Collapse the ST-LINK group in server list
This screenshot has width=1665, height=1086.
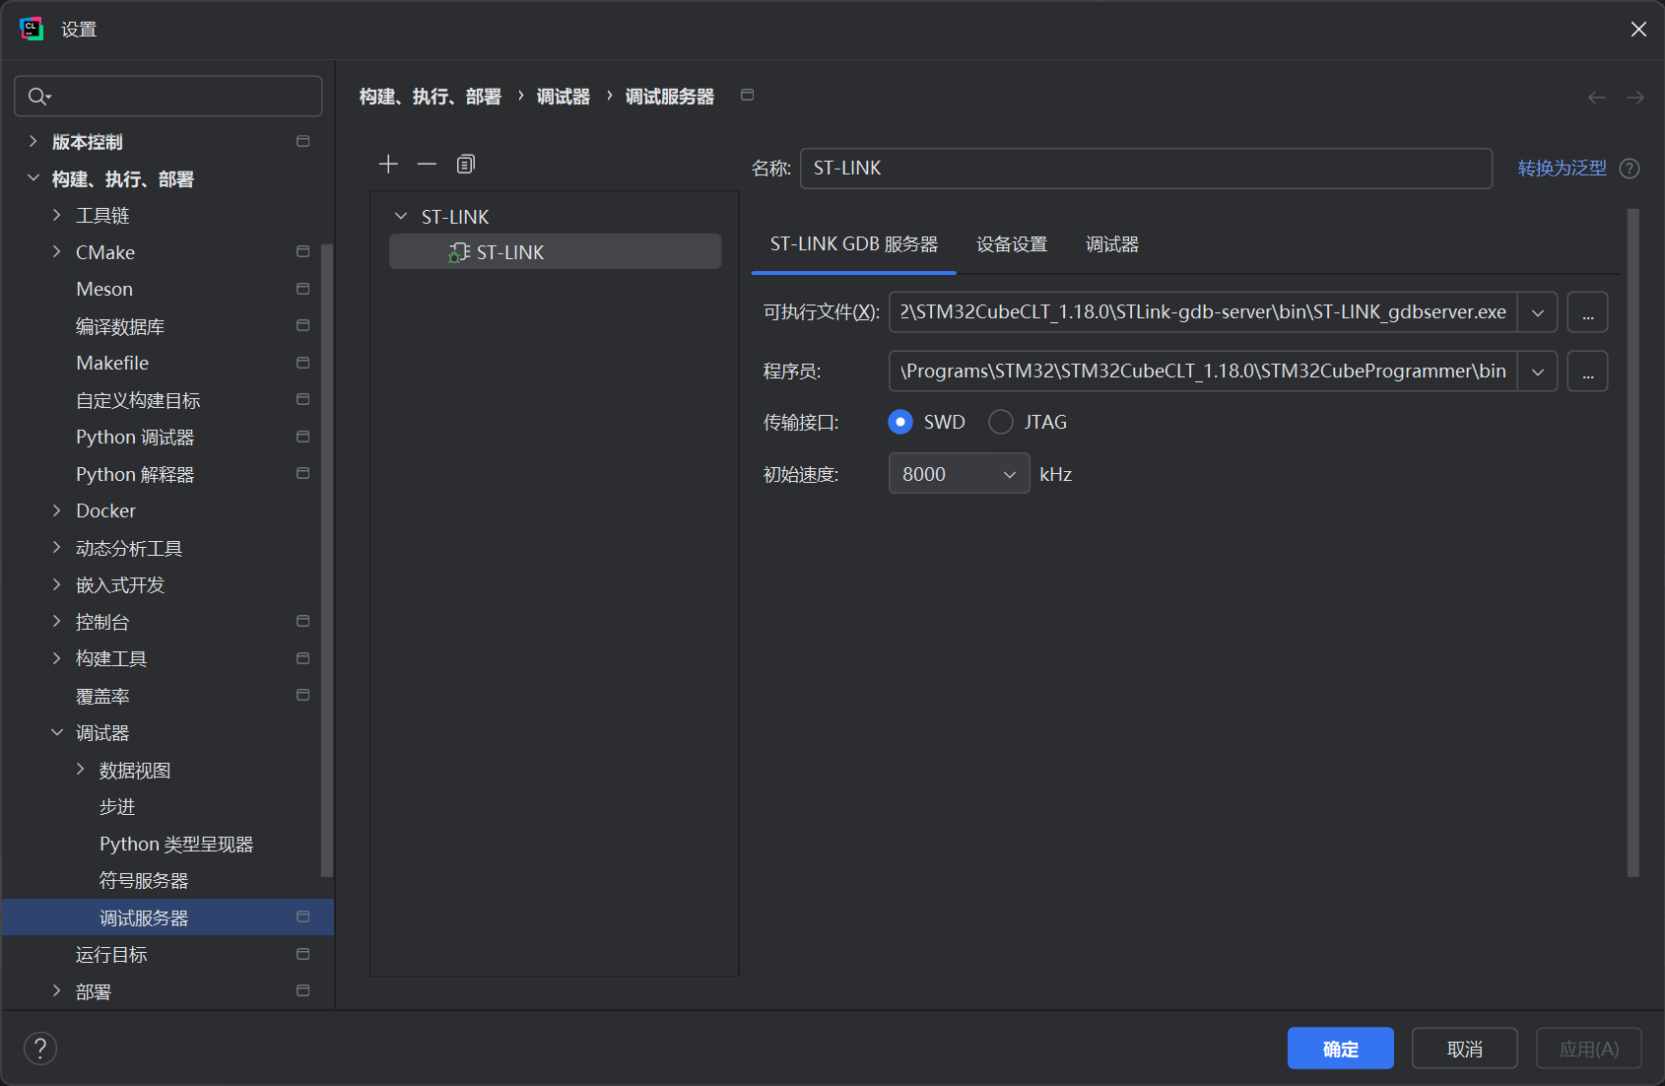(x=401, y=216)
